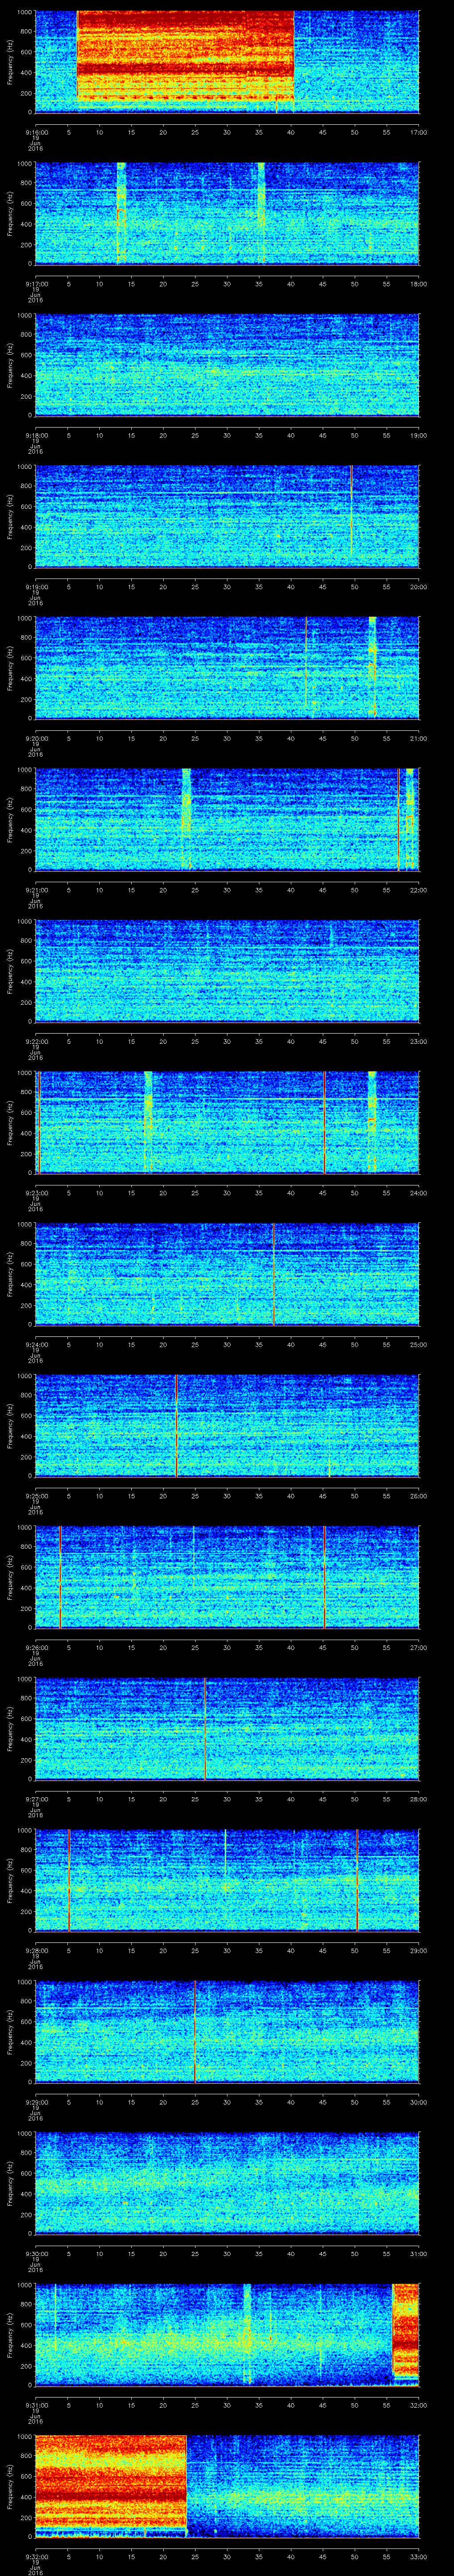The image size is (454, 2576).
Task: Open the 9:30:00 spectrogram plot
Action: (x=227, y=2183)
